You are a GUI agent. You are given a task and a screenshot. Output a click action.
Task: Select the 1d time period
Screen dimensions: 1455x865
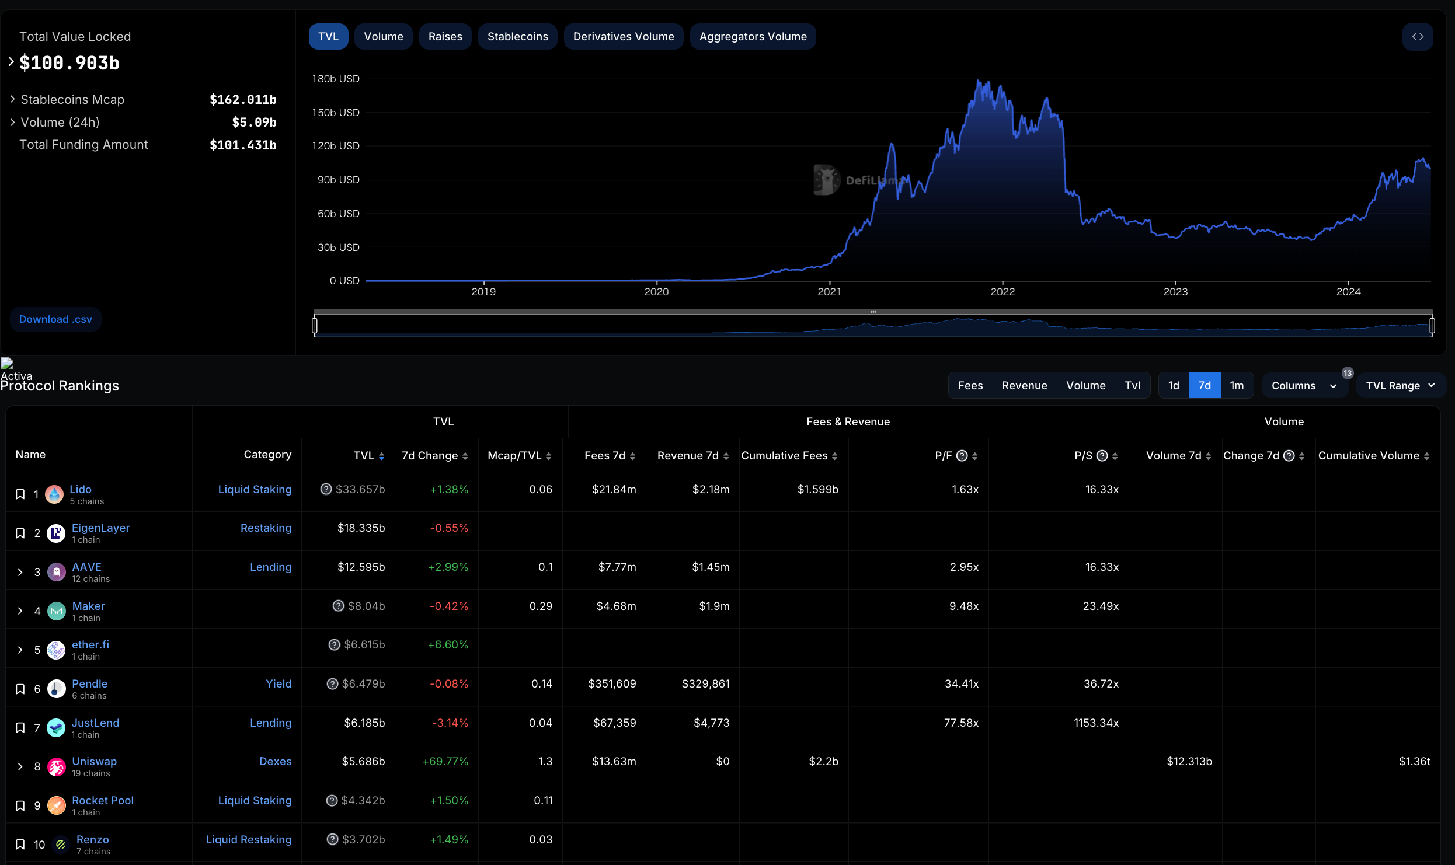click(x=1174, y=386)
